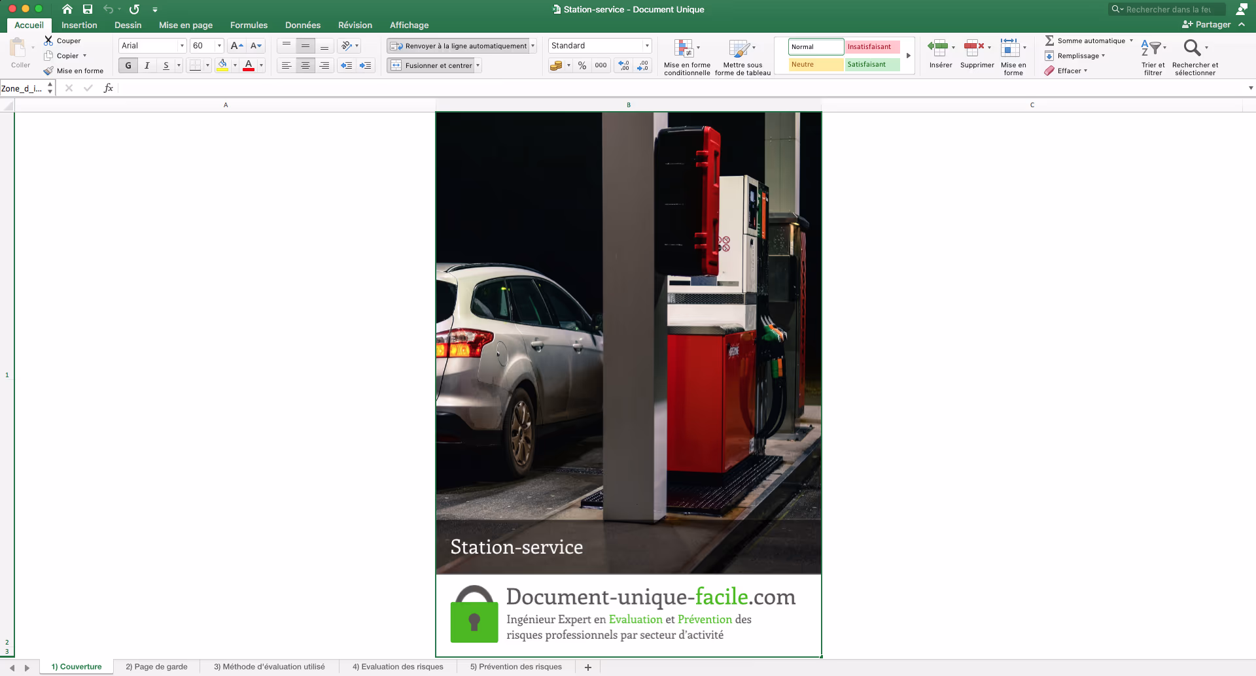Open Trier et filtrer
This screenshot has width=1256, height=676.
point(1153,58)
